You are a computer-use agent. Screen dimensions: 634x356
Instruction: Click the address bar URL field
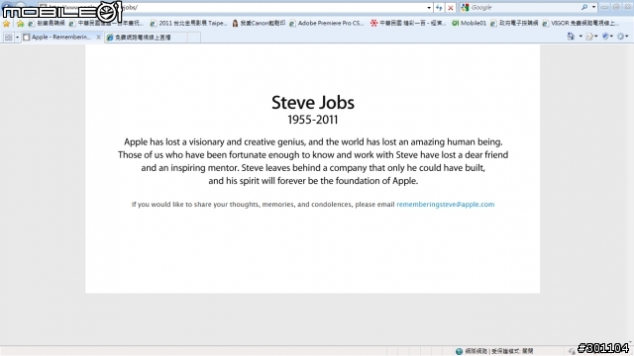[x=233, y=7]
